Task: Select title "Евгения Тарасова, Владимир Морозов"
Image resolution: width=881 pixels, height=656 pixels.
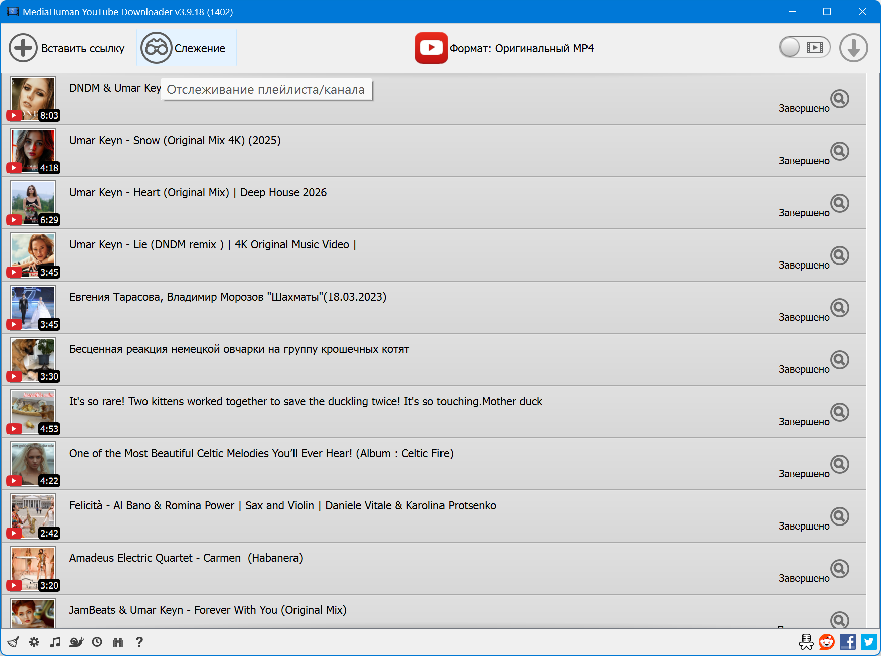Action: 167,297
